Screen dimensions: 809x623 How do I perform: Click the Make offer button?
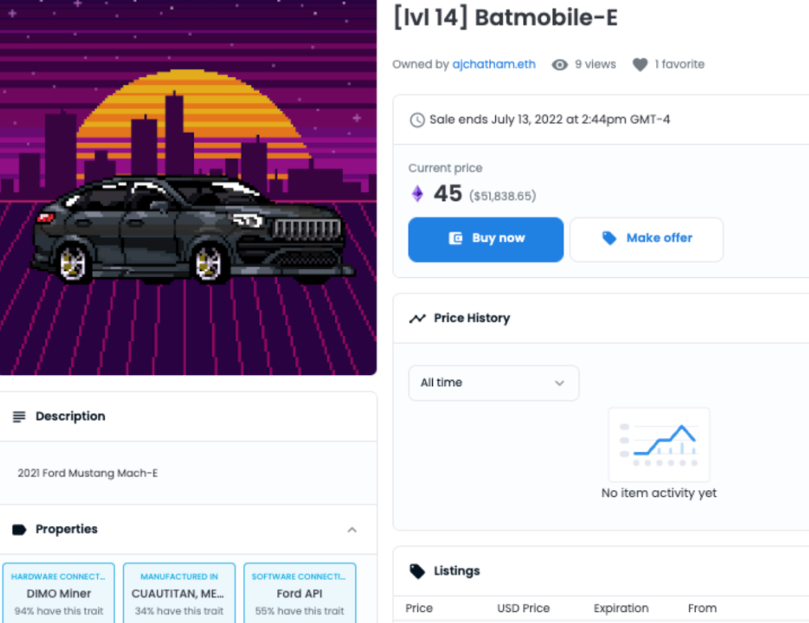pyautogui.click(x=646, y=239)
